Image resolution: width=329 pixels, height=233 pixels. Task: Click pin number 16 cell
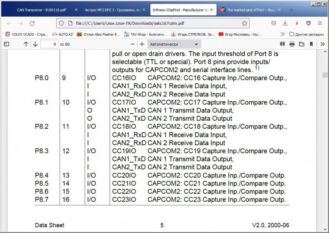[x=66, y=199]
